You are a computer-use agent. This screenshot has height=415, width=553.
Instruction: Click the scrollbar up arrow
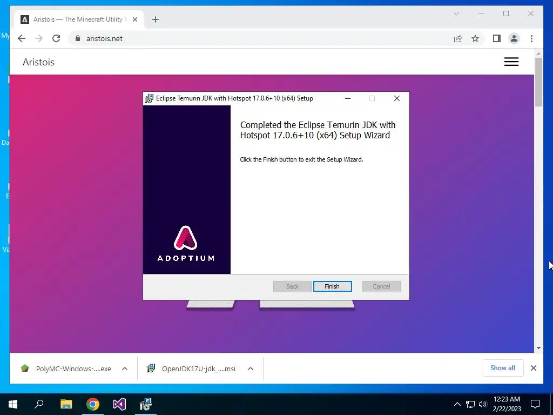(x=538, y=53)
